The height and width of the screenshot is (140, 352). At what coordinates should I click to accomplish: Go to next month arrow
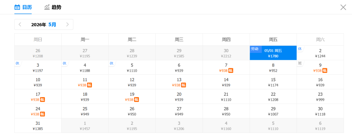coord(67,24)
